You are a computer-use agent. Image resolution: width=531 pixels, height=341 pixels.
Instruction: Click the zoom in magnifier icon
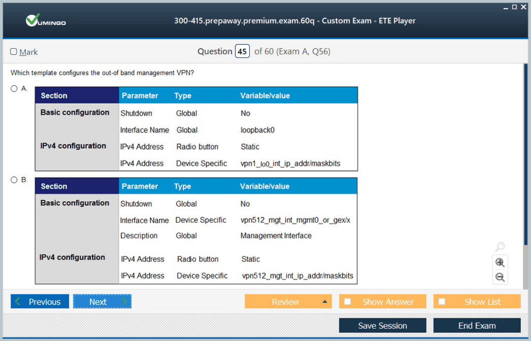500,262
